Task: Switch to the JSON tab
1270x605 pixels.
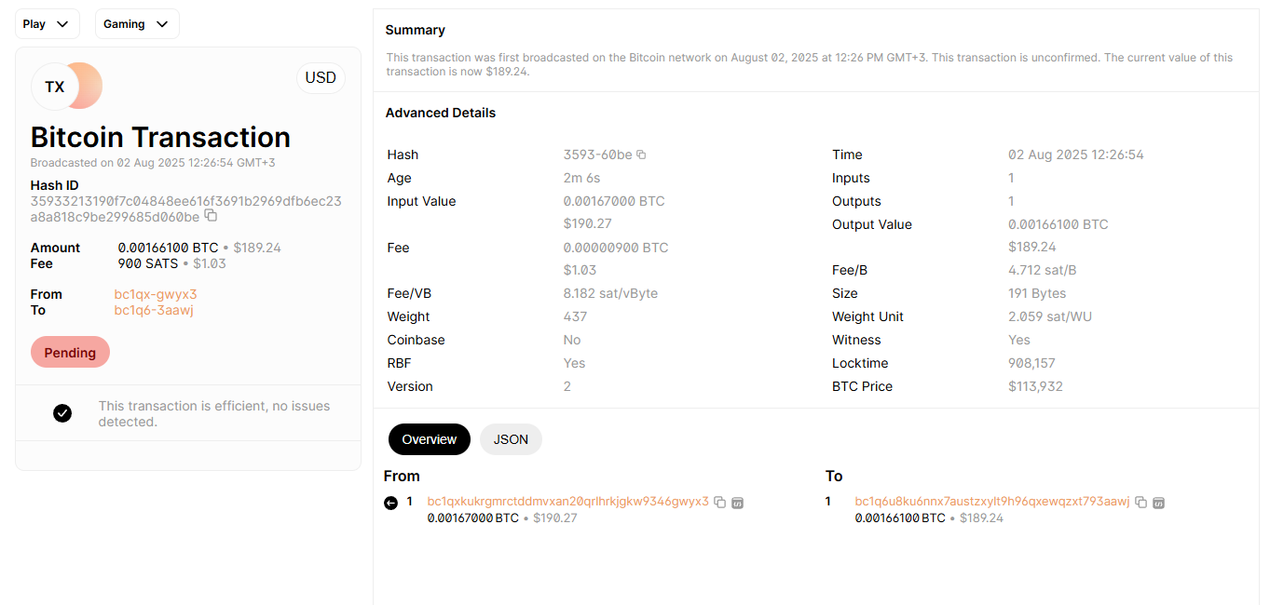Action: click(511, 439)
